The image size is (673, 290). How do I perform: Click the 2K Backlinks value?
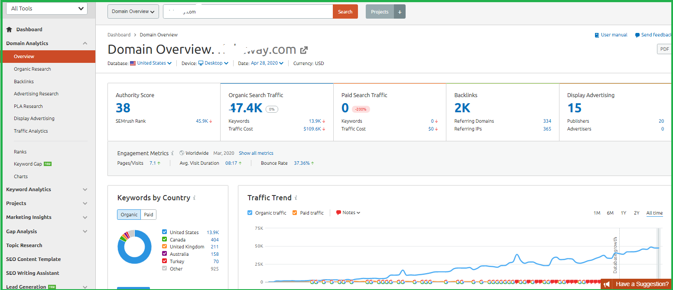tap(462, 108)
